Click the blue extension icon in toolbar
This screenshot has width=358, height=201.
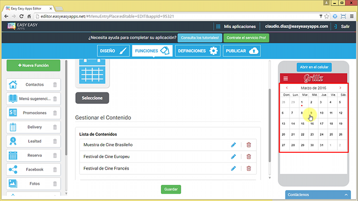pos(335,16)
